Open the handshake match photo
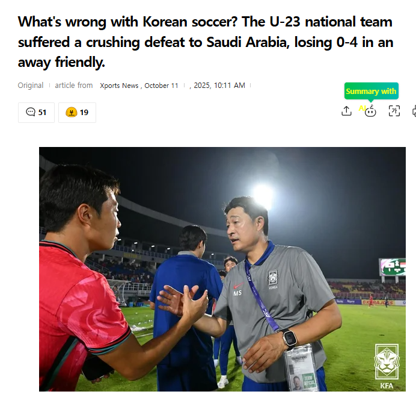This screenshot has height=406, width=416. (x=222, y=269)
